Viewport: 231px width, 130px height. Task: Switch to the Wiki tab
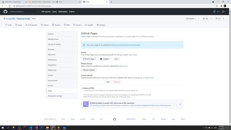pos(67,25)
